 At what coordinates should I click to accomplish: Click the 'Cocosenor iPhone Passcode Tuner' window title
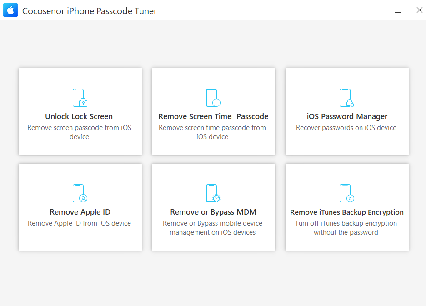point(90,11)
